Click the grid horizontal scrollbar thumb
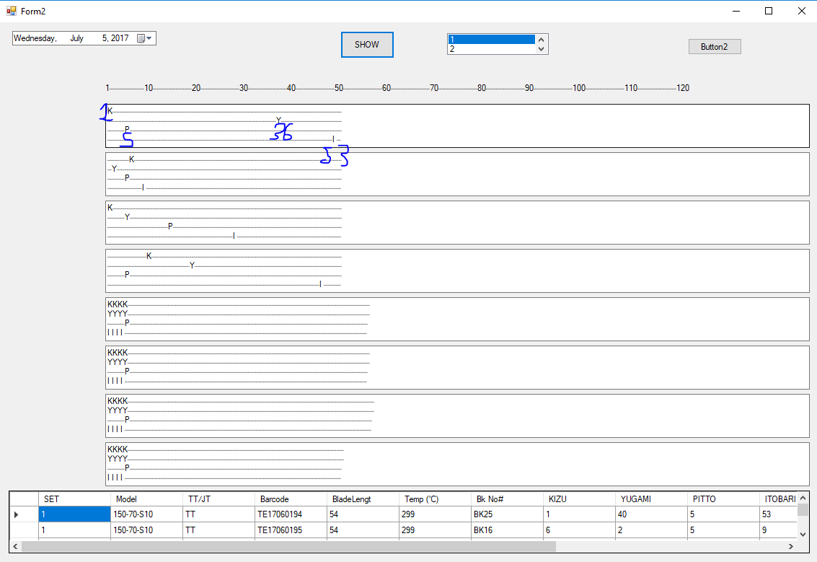 288,546
